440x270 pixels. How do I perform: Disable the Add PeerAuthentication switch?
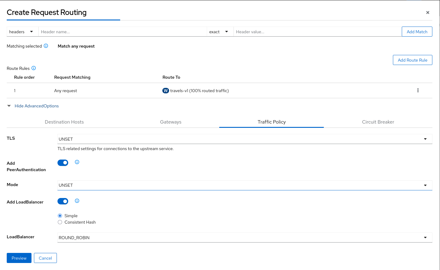point(63,163)
